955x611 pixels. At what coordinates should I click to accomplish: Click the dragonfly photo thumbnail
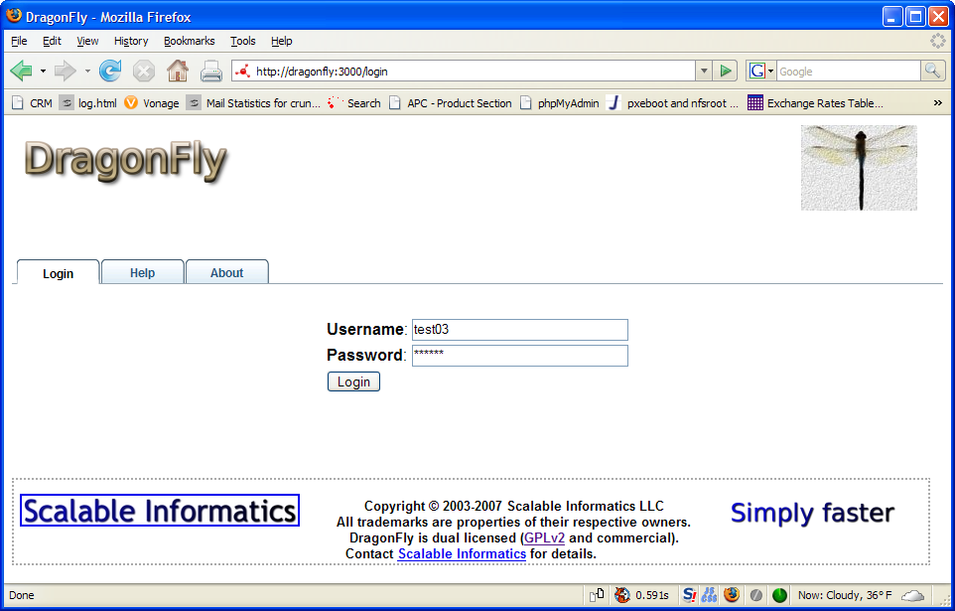[x=859, y=168]
